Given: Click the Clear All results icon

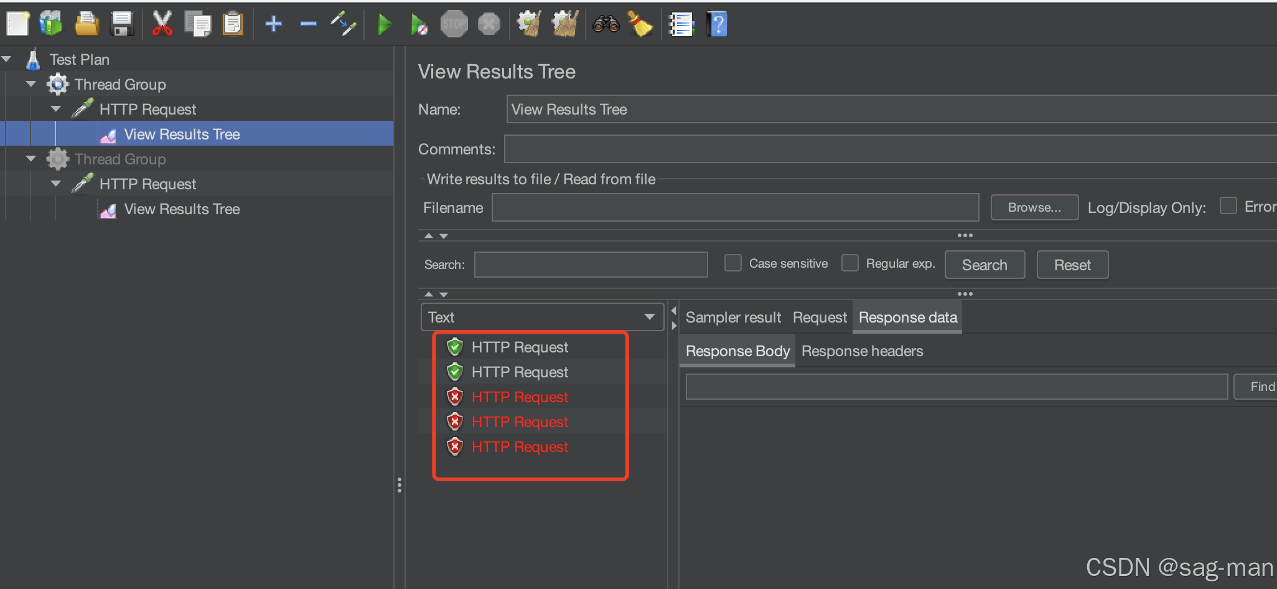Looking at the screenshot, I should coord(565,24).
